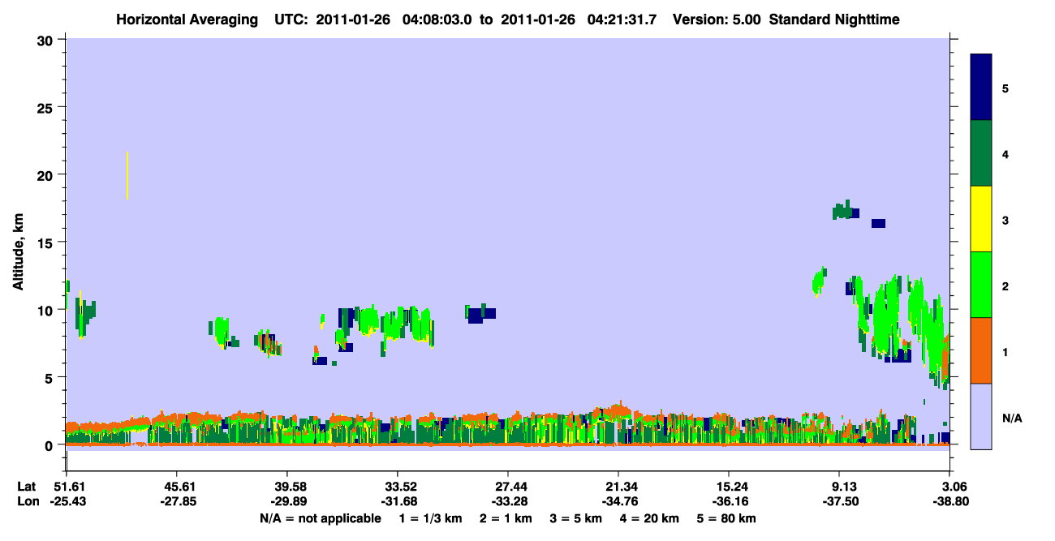
Task: Click the '2 = 1 km' legend entry
Action: tap(507, 518)
